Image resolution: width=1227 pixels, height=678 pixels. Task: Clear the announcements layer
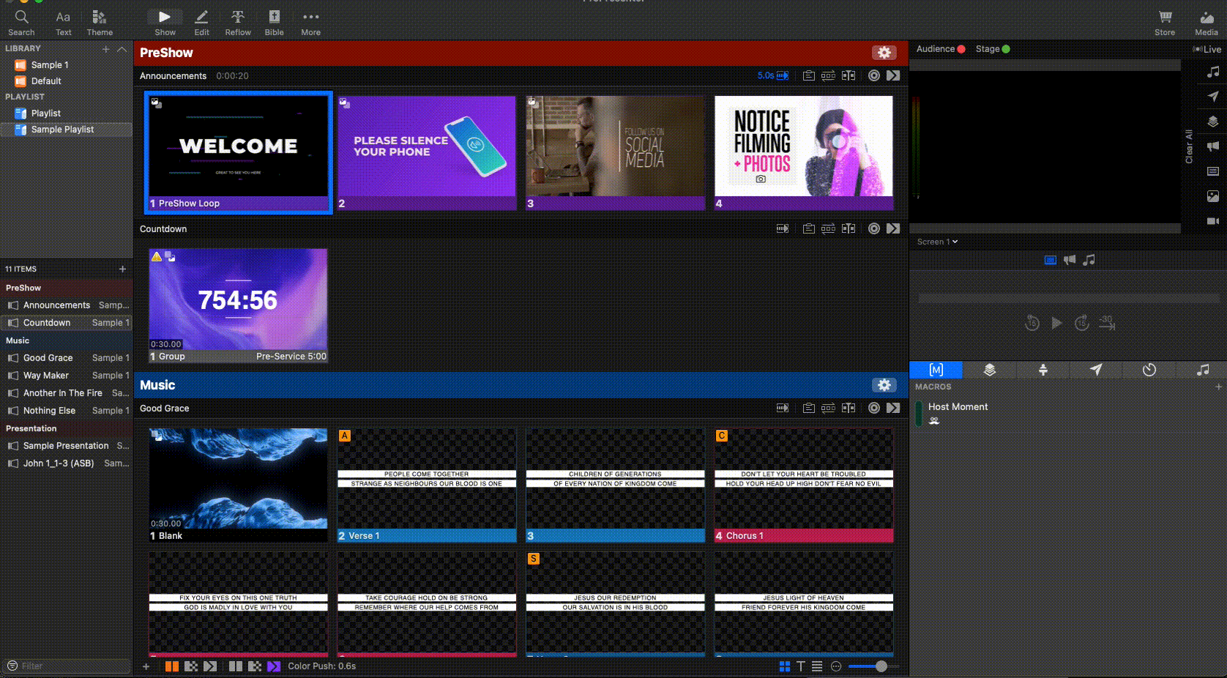point(1213,146)
